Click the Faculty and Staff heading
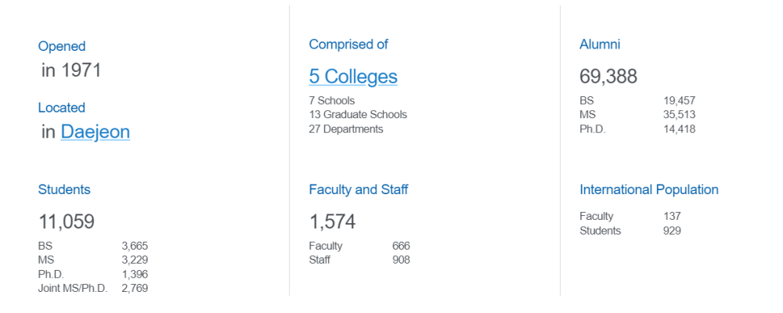The height and width of the screenshot is (313, 783). pos(359,189)
